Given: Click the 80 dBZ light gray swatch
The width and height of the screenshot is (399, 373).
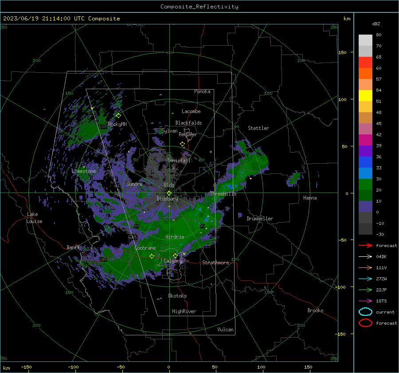Looking at the screenshot, I should click(x=365, y=40).
